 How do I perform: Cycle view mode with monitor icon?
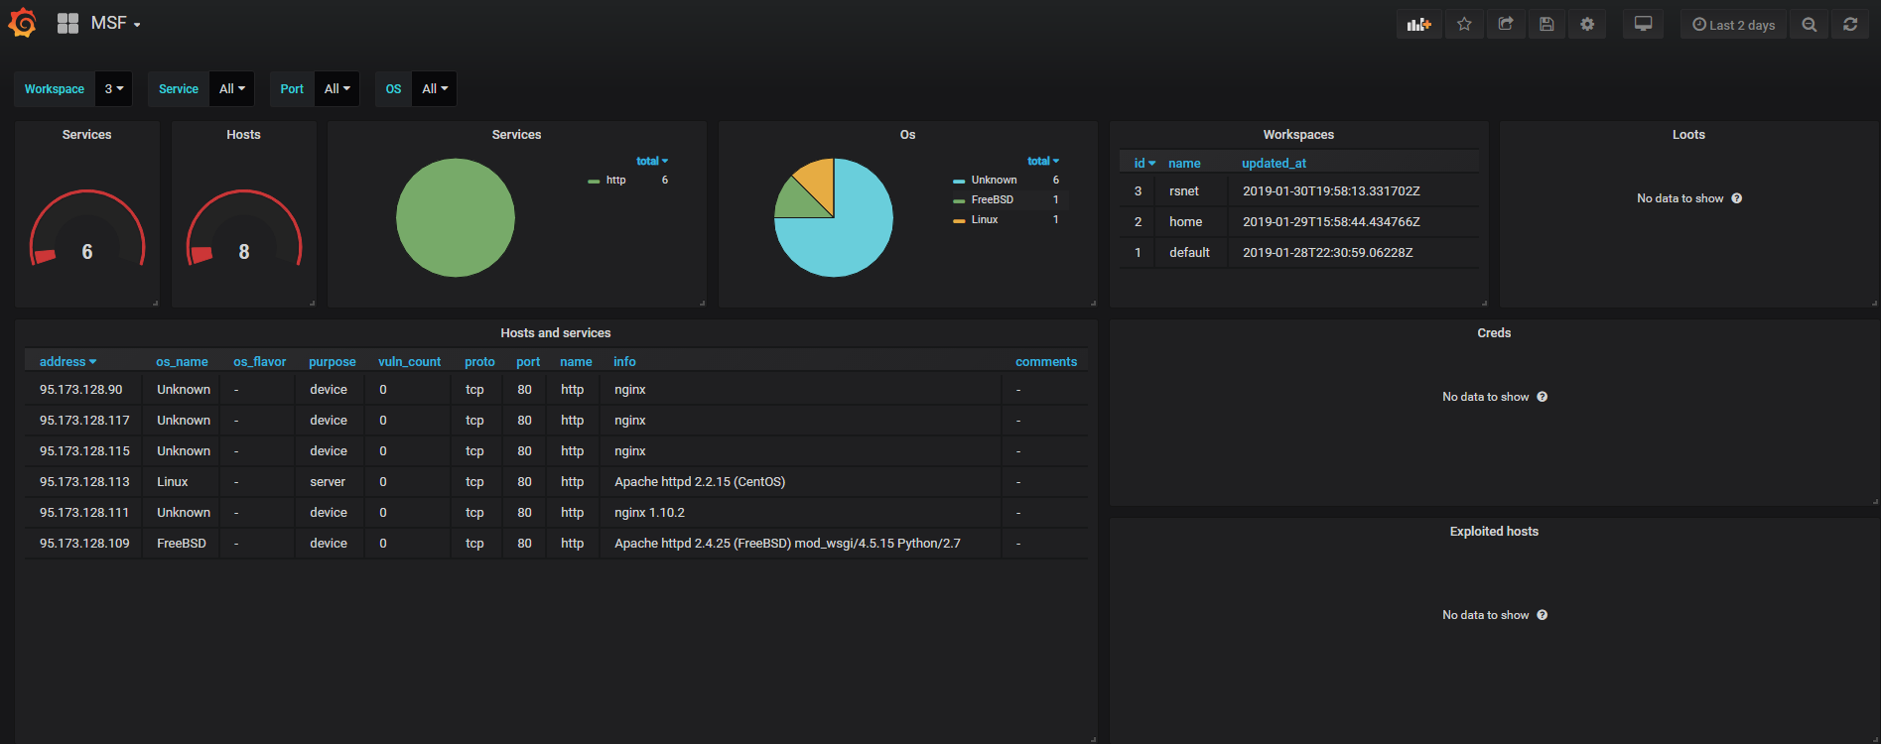1643,25
